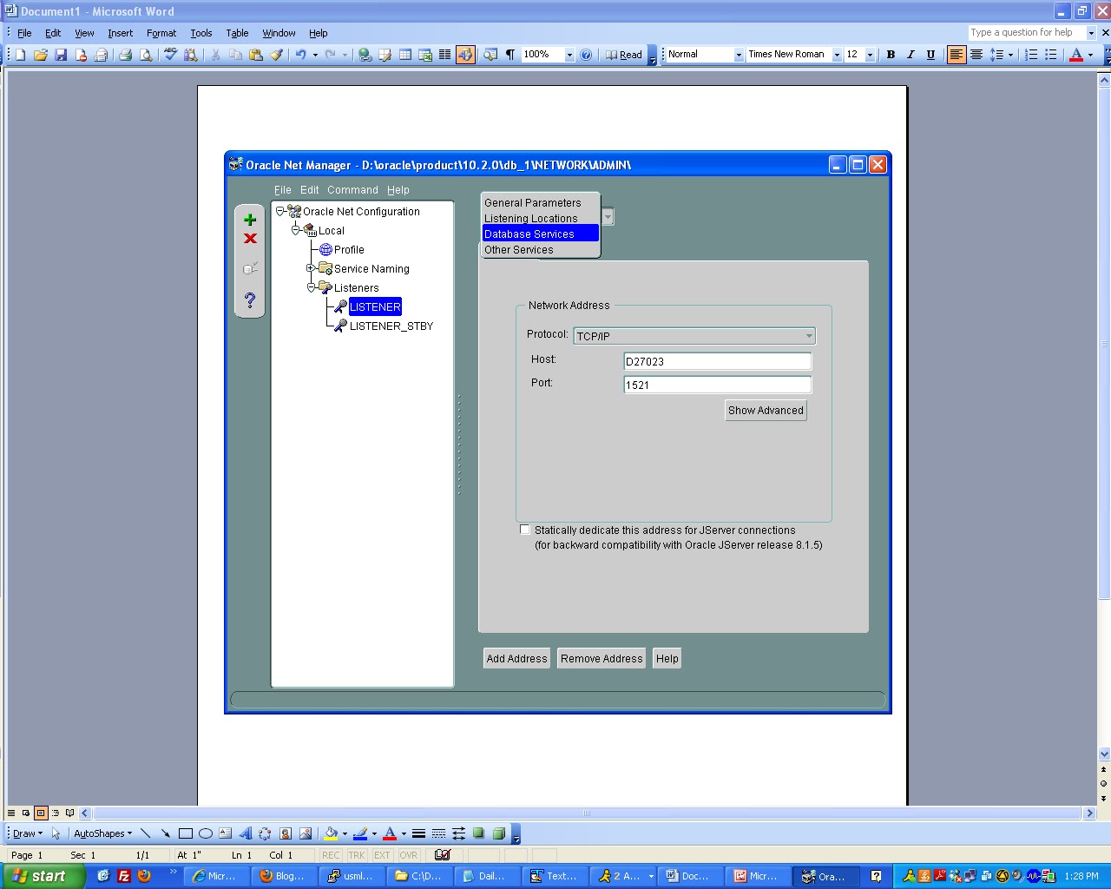The image size is (1111, 889).
Task: Toggle the Drawing toolbar icon
Action: coord(465,55)
